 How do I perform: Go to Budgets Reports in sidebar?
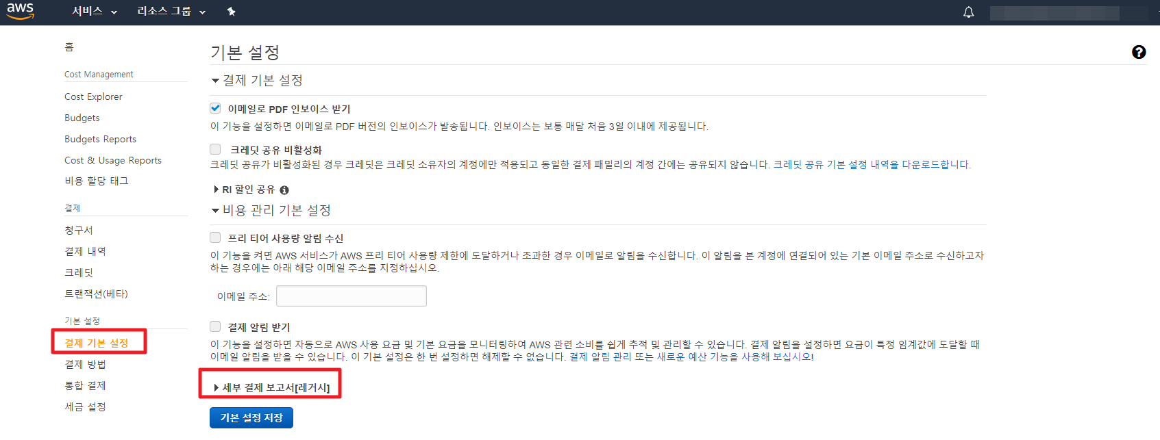[100, 140]
